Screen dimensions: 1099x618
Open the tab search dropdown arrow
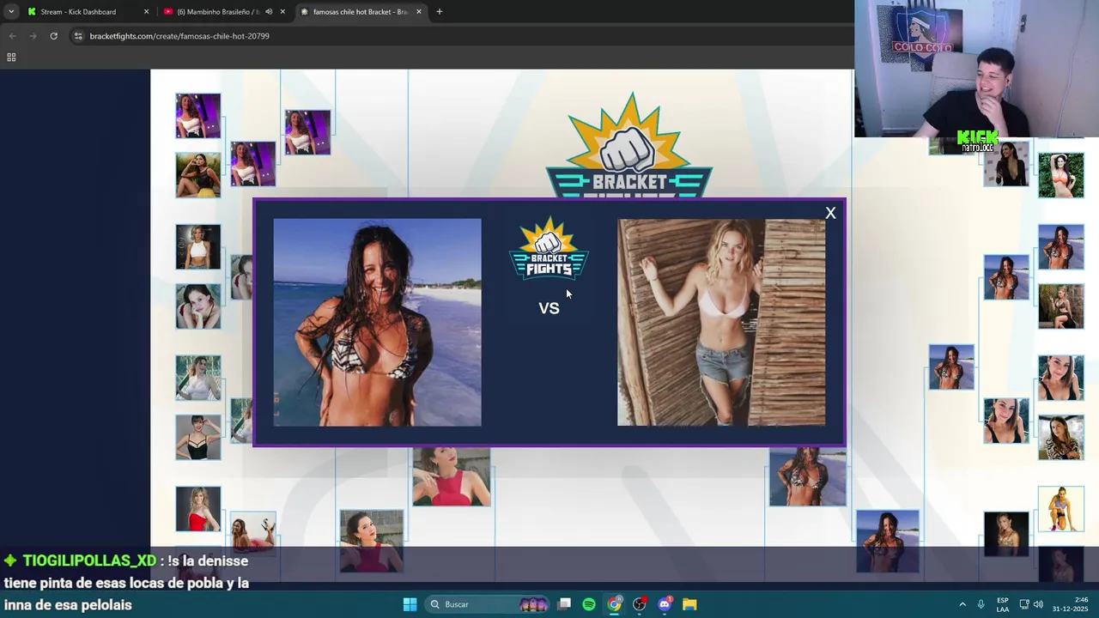(10, 12)
